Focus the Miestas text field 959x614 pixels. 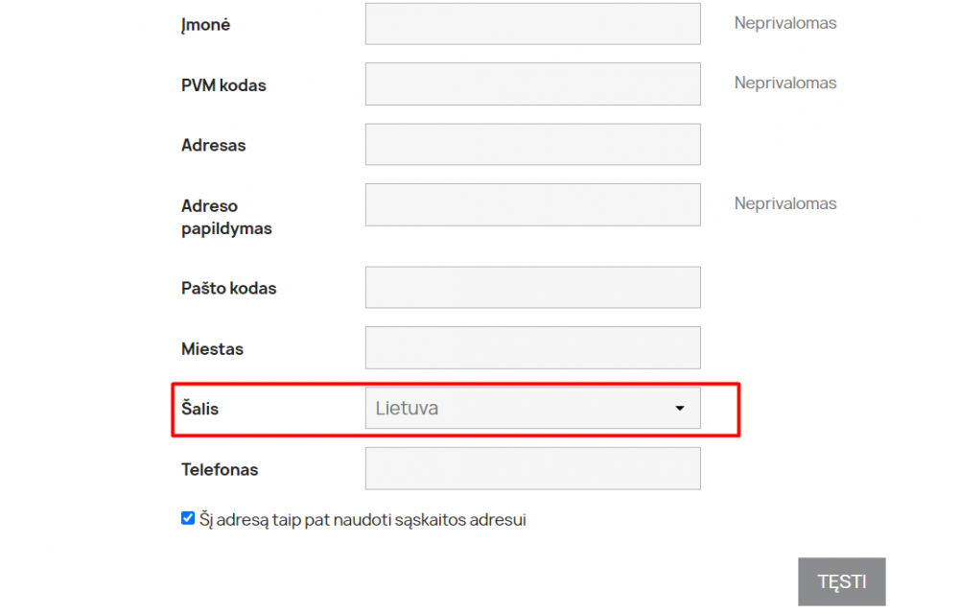(x=532, y=348)
